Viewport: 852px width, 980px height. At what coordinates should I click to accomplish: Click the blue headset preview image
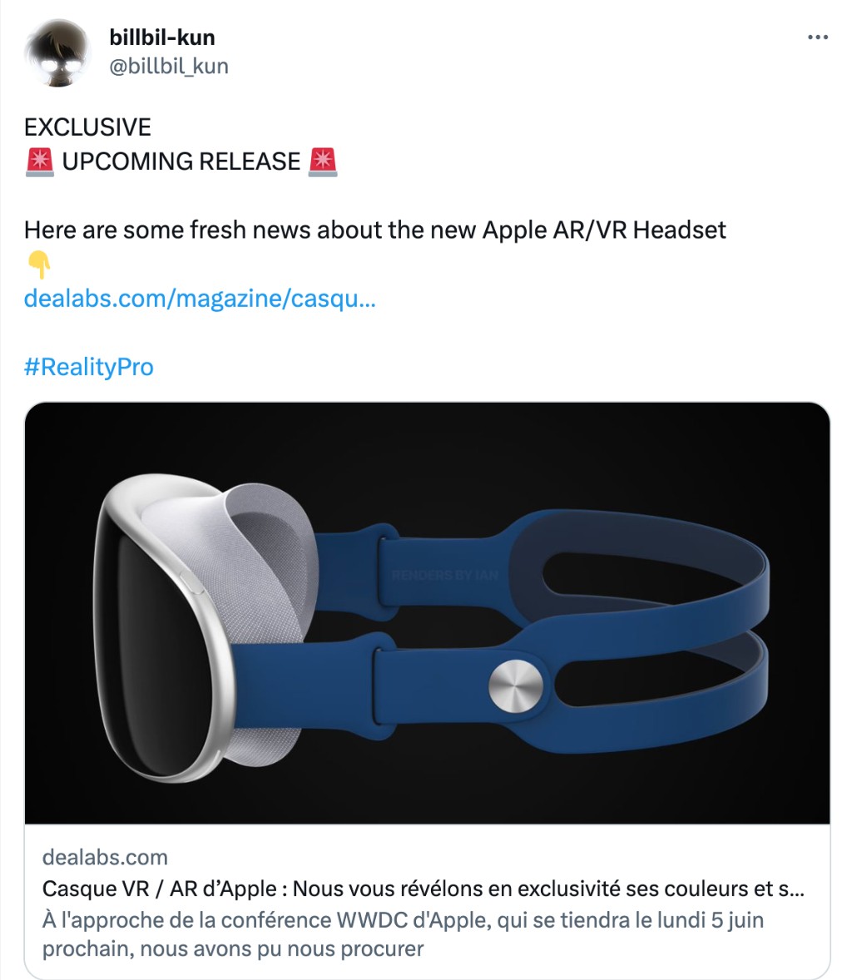tap(427, 613)
